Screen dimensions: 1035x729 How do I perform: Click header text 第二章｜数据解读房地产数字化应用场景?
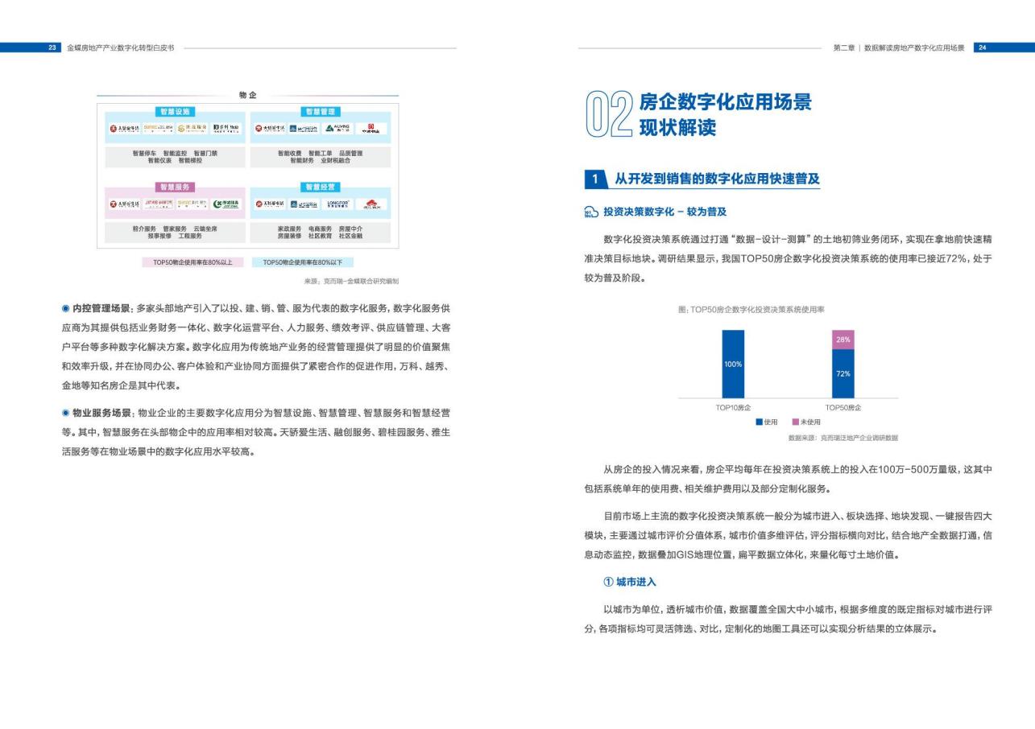click(898, 48)
